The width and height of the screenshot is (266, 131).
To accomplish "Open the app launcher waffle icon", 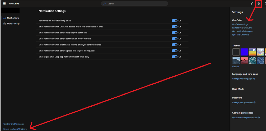I will click(5, 4).
